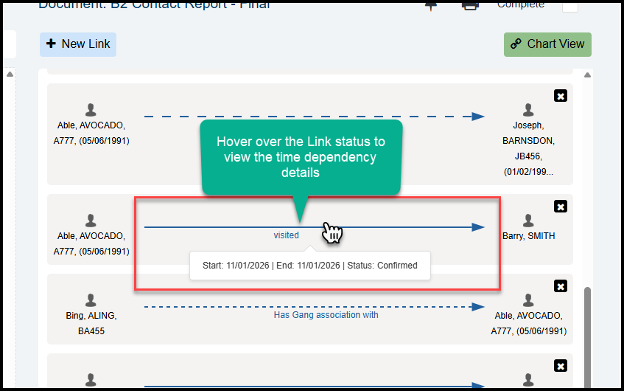Click the Able AVOCADO icon in the first row

click(91, 110)
